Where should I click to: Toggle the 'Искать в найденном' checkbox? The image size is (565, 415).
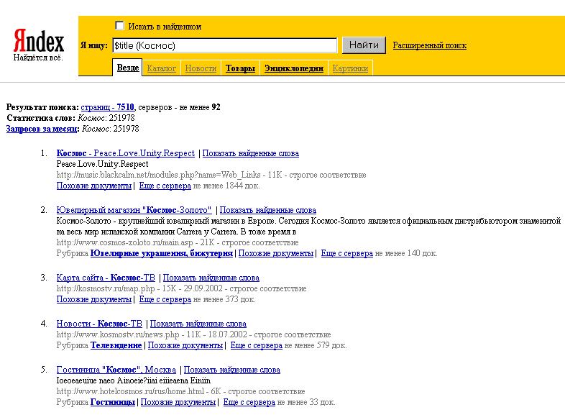tap(119, 26)
